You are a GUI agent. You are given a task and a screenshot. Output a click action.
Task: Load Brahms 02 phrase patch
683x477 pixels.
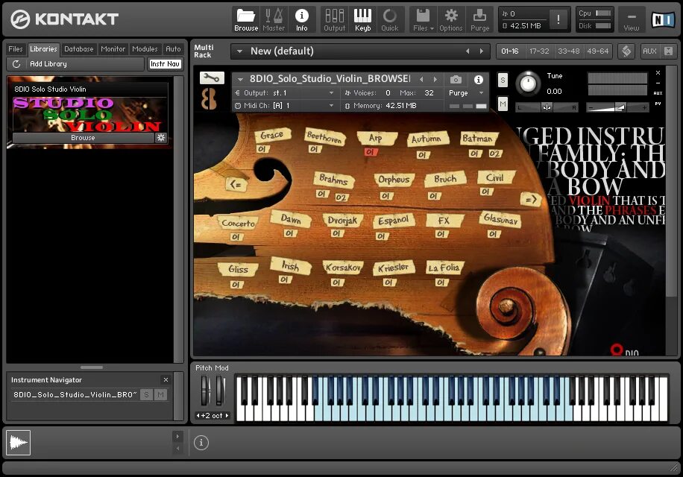341,198
